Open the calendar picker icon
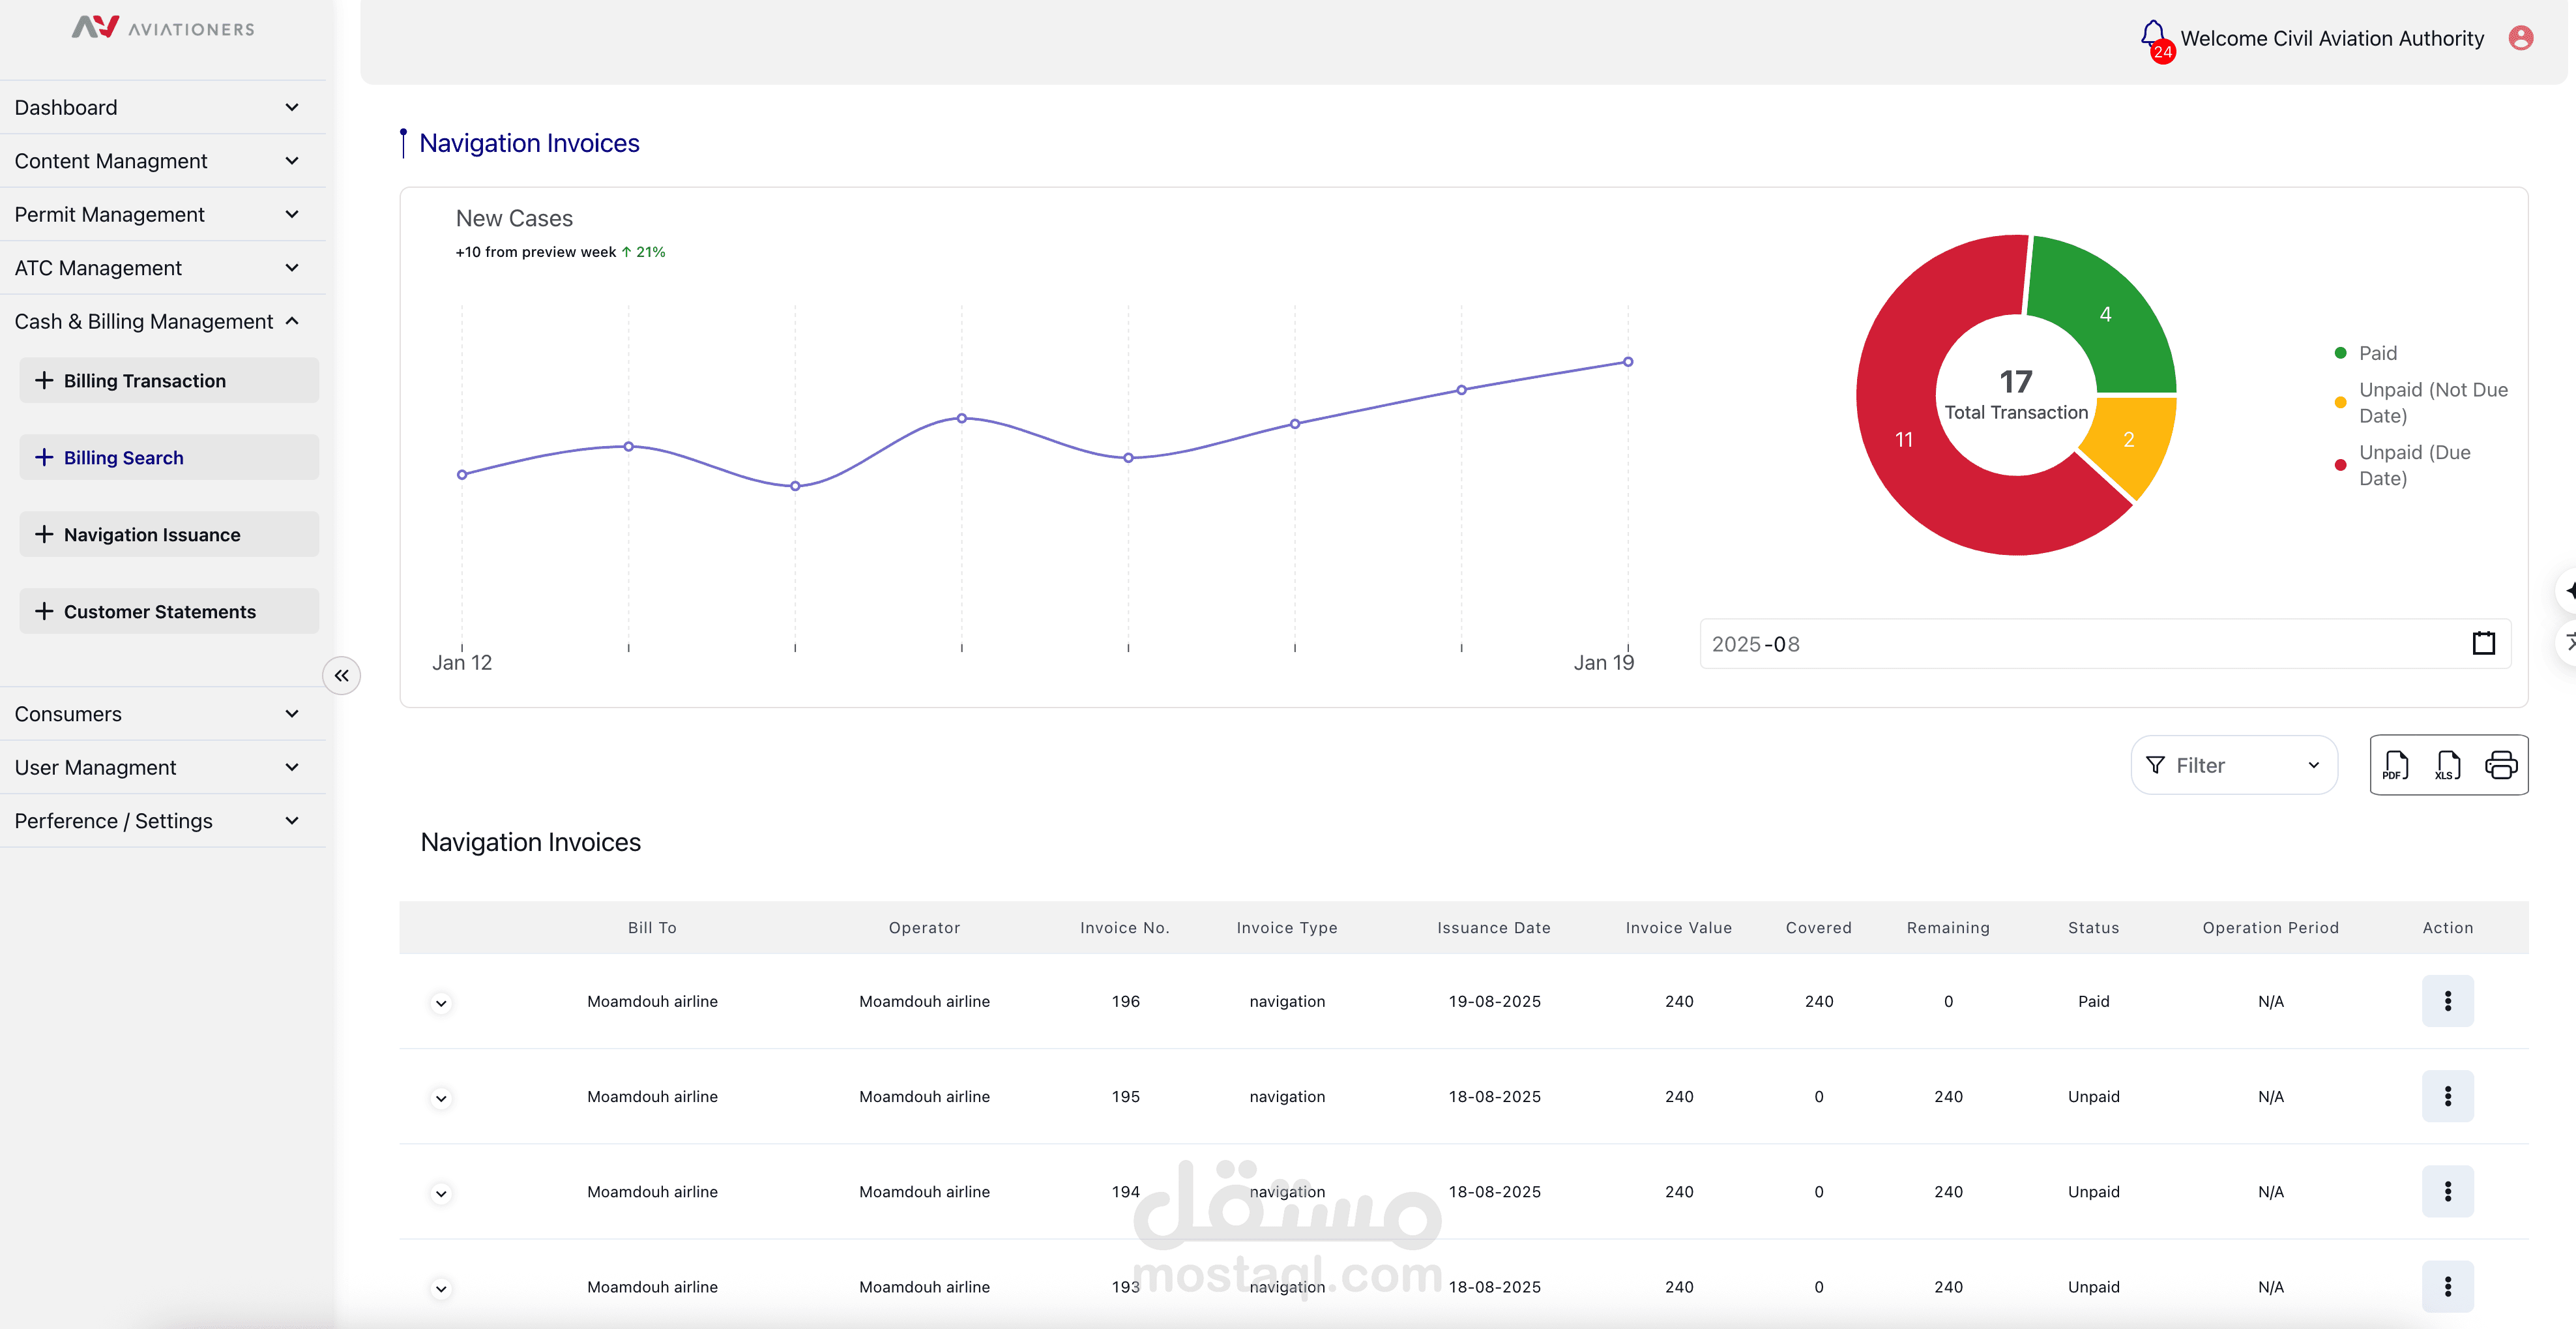The image size is (2576, 1329). [2484, 644]
